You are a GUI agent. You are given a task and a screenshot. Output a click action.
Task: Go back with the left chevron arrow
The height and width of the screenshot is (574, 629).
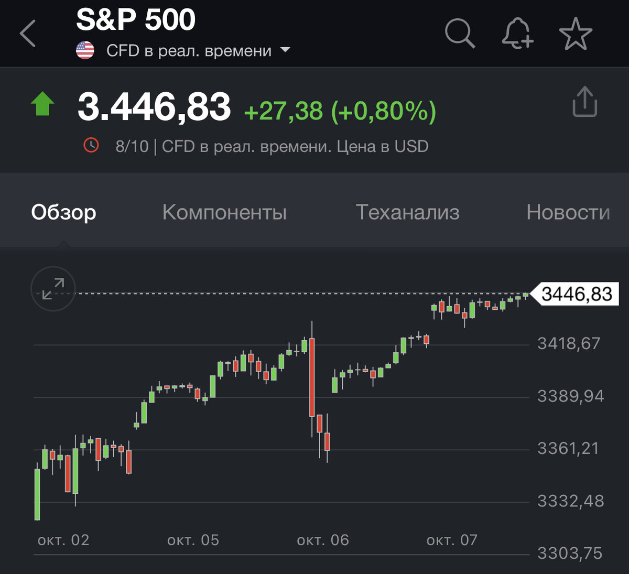point(28,34)
